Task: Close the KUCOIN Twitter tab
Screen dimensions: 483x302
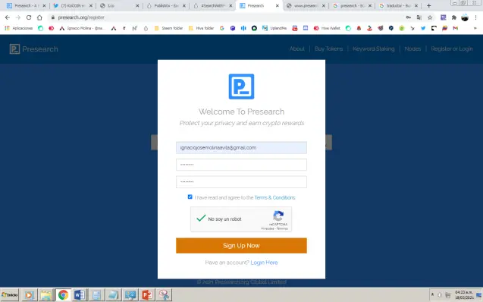Action: (x=91, y=5)
